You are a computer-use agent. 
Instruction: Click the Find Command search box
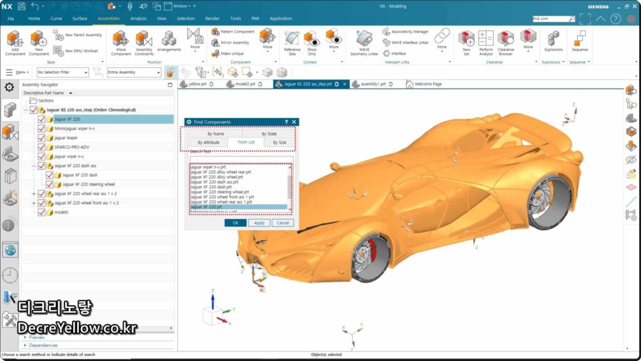(553, 19)
